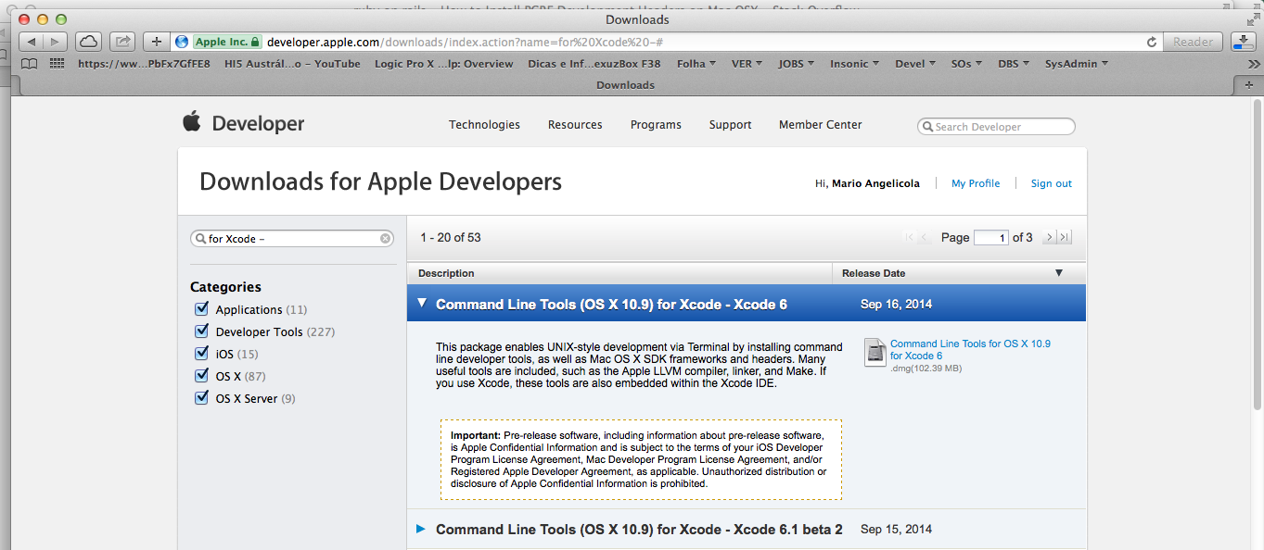Viewport: 1264px width, 550px height.
Task: Click the Share icon in Safari's toolbar
Action: [122, 42]
